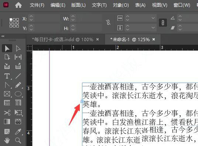Select the Gap tool
The image size is (198, 146).
18,57
